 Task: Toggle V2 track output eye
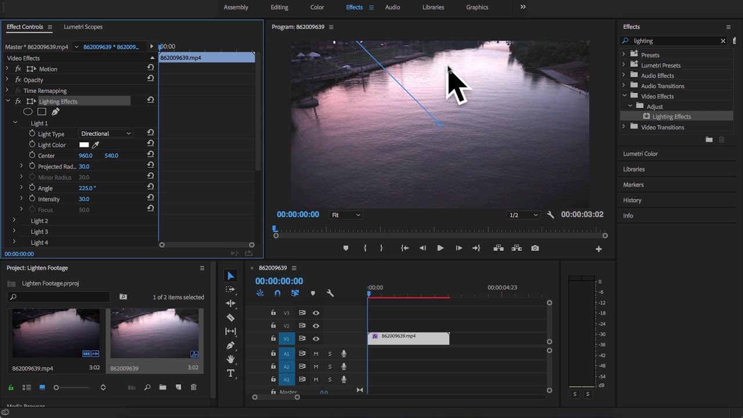(x=316, y=326)
